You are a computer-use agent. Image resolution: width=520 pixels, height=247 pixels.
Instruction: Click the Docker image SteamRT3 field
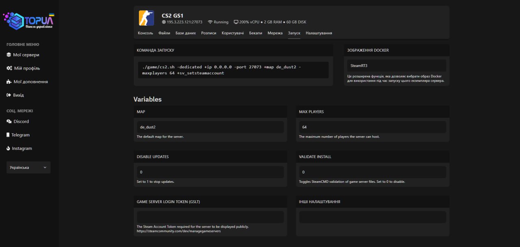click(x=396, y=65)
